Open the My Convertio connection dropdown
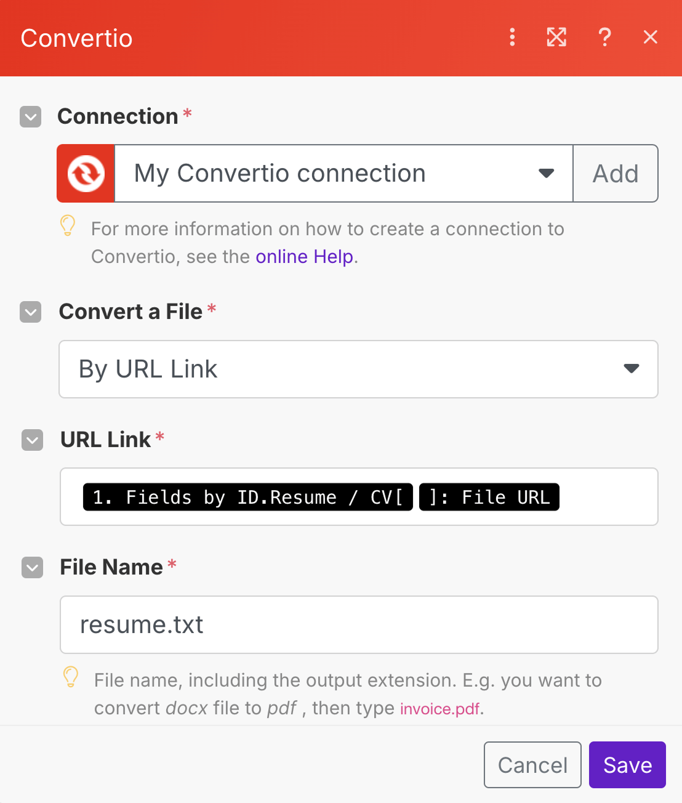The width and height of the screenshot is (682, 803). 344,174
